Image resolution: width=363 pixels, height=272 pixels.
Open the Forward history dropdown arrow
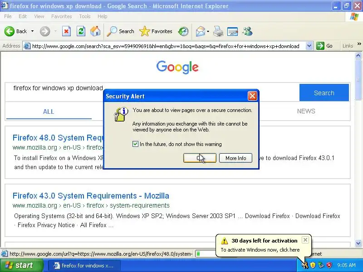click(55, 31)
